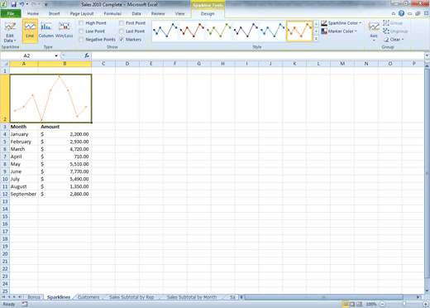
Task: Click the Ungroup sparklines button
Action: (395, 31)
